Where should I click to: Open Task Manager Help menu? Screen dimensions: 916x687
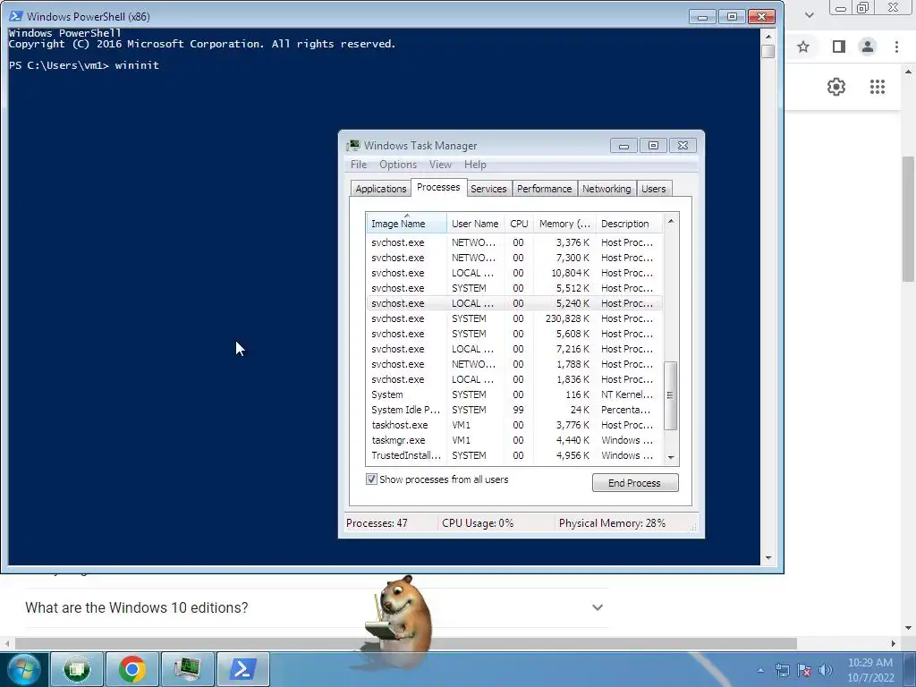(475, 165)
